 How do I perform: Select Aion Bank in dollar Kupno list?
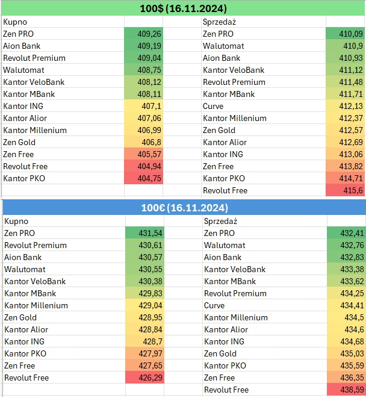(x=22, y=46)
